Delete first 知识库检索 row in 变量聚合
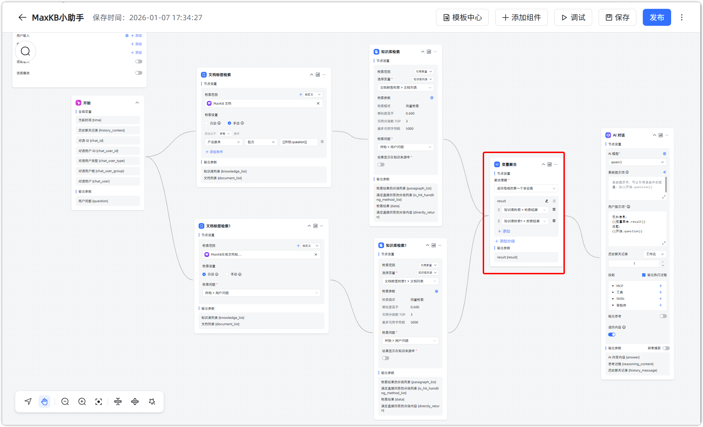Screen dimensions: 703x427 554,210
